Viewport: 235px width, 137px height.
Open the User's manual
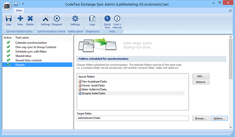[117, 22]
